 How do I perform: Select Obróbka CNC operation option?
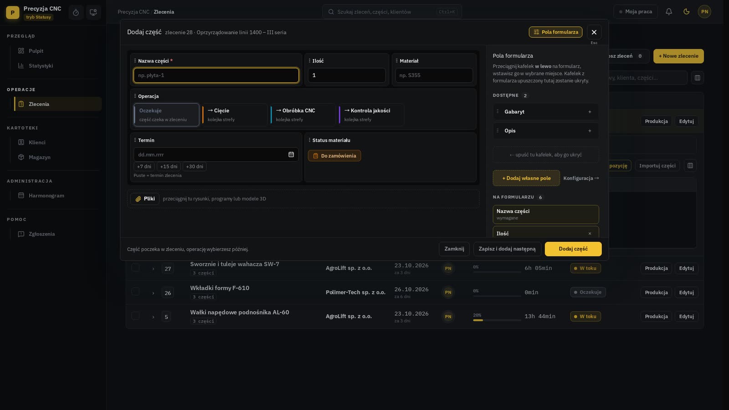coord(303,115)
